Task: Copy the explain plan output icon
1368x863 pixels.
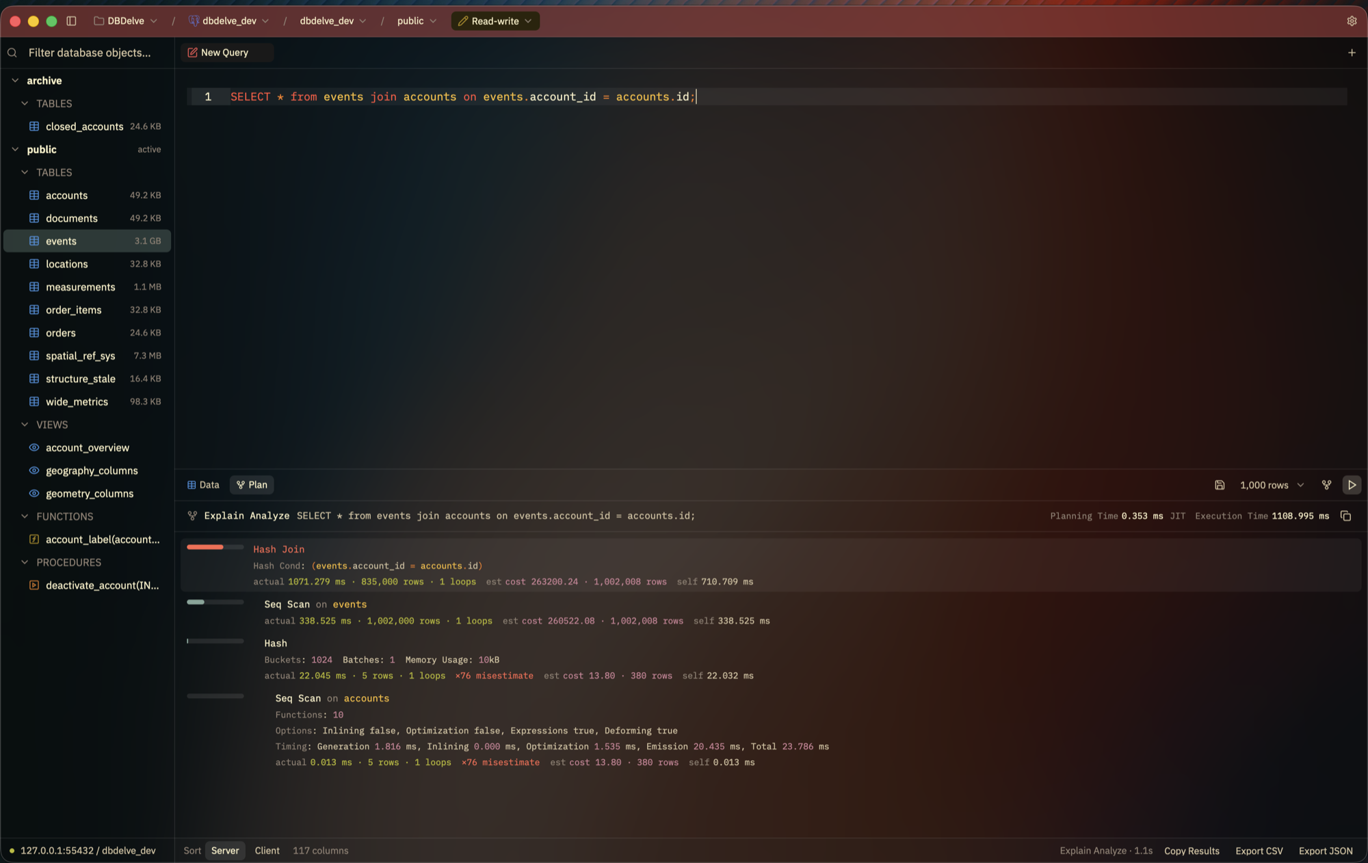Action: click(1345, 516)
